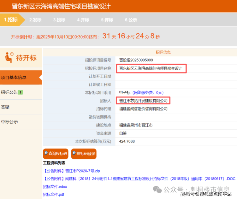Viewport: 237px width, 199px height.
Task: Open the 招标文件.pdf file
Action: (x=53, y=194)
